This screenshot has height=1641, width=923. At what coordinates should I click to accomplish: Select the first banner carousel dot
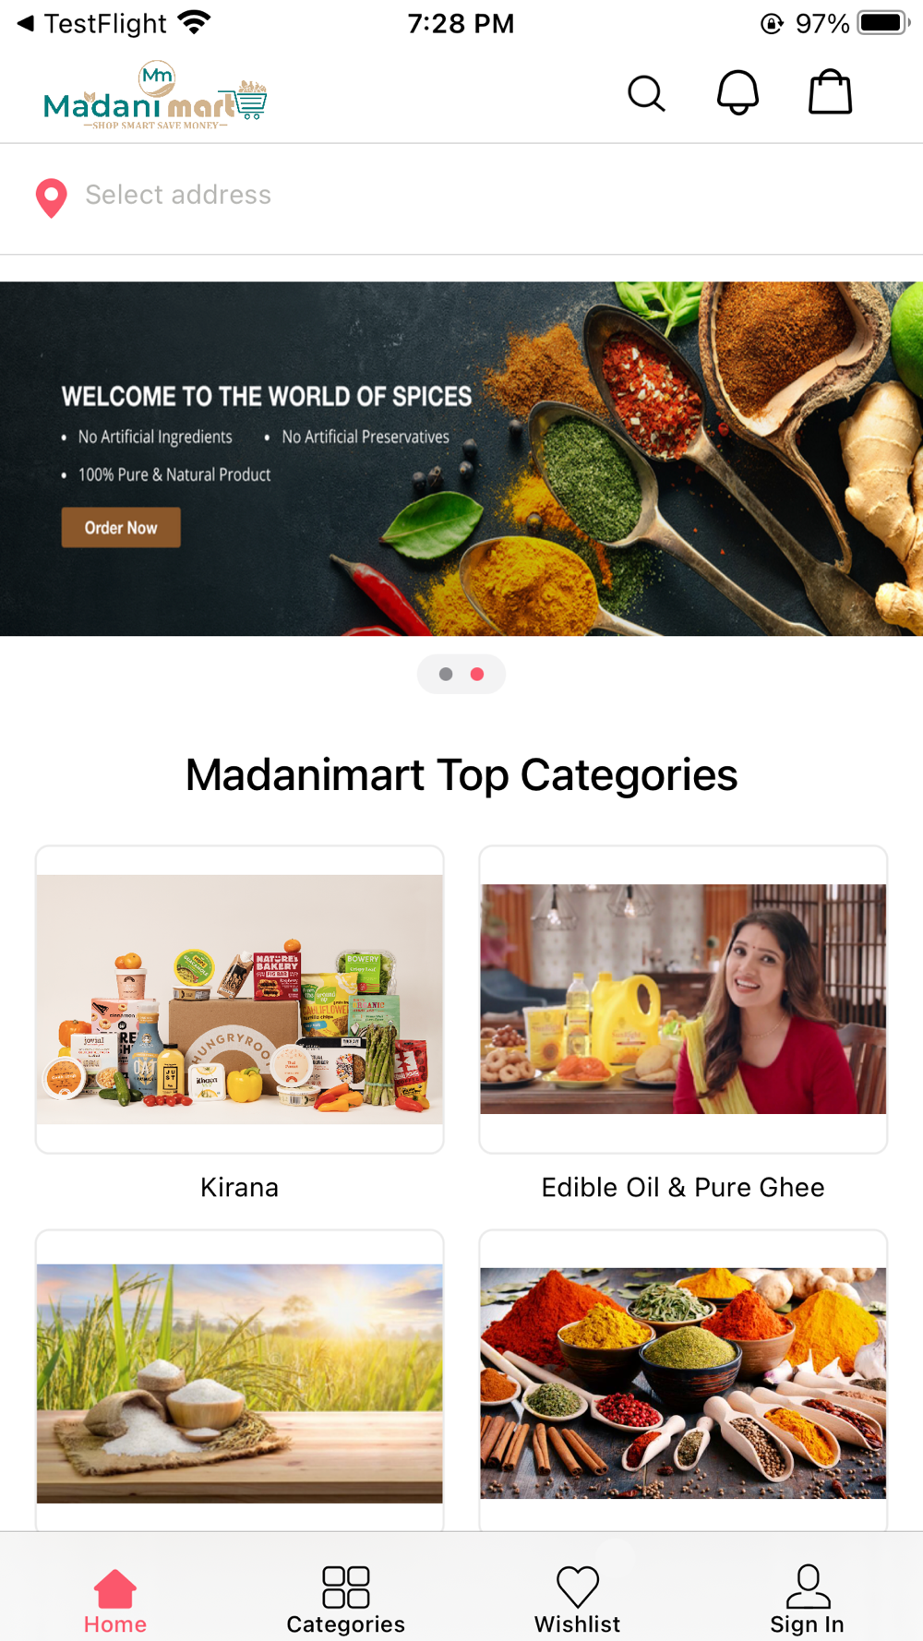pyautogui.click(x=446, y=674)
